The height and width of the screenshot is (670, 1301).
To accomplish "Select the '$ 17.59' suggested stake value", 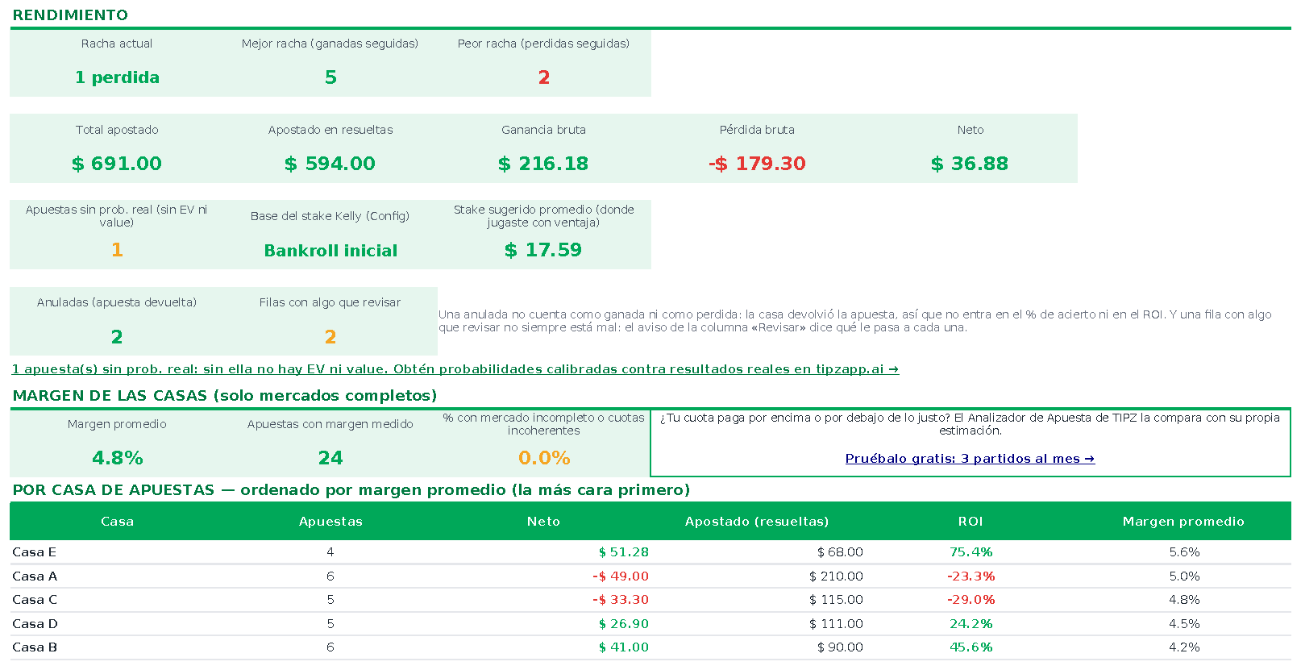I will [x=543, y=250].
